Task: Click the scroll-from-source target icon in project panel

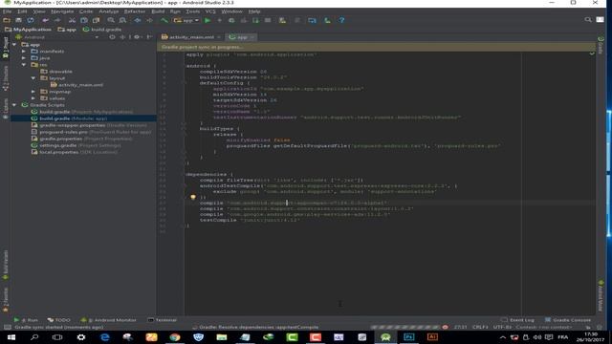Action: click(112, 37)
